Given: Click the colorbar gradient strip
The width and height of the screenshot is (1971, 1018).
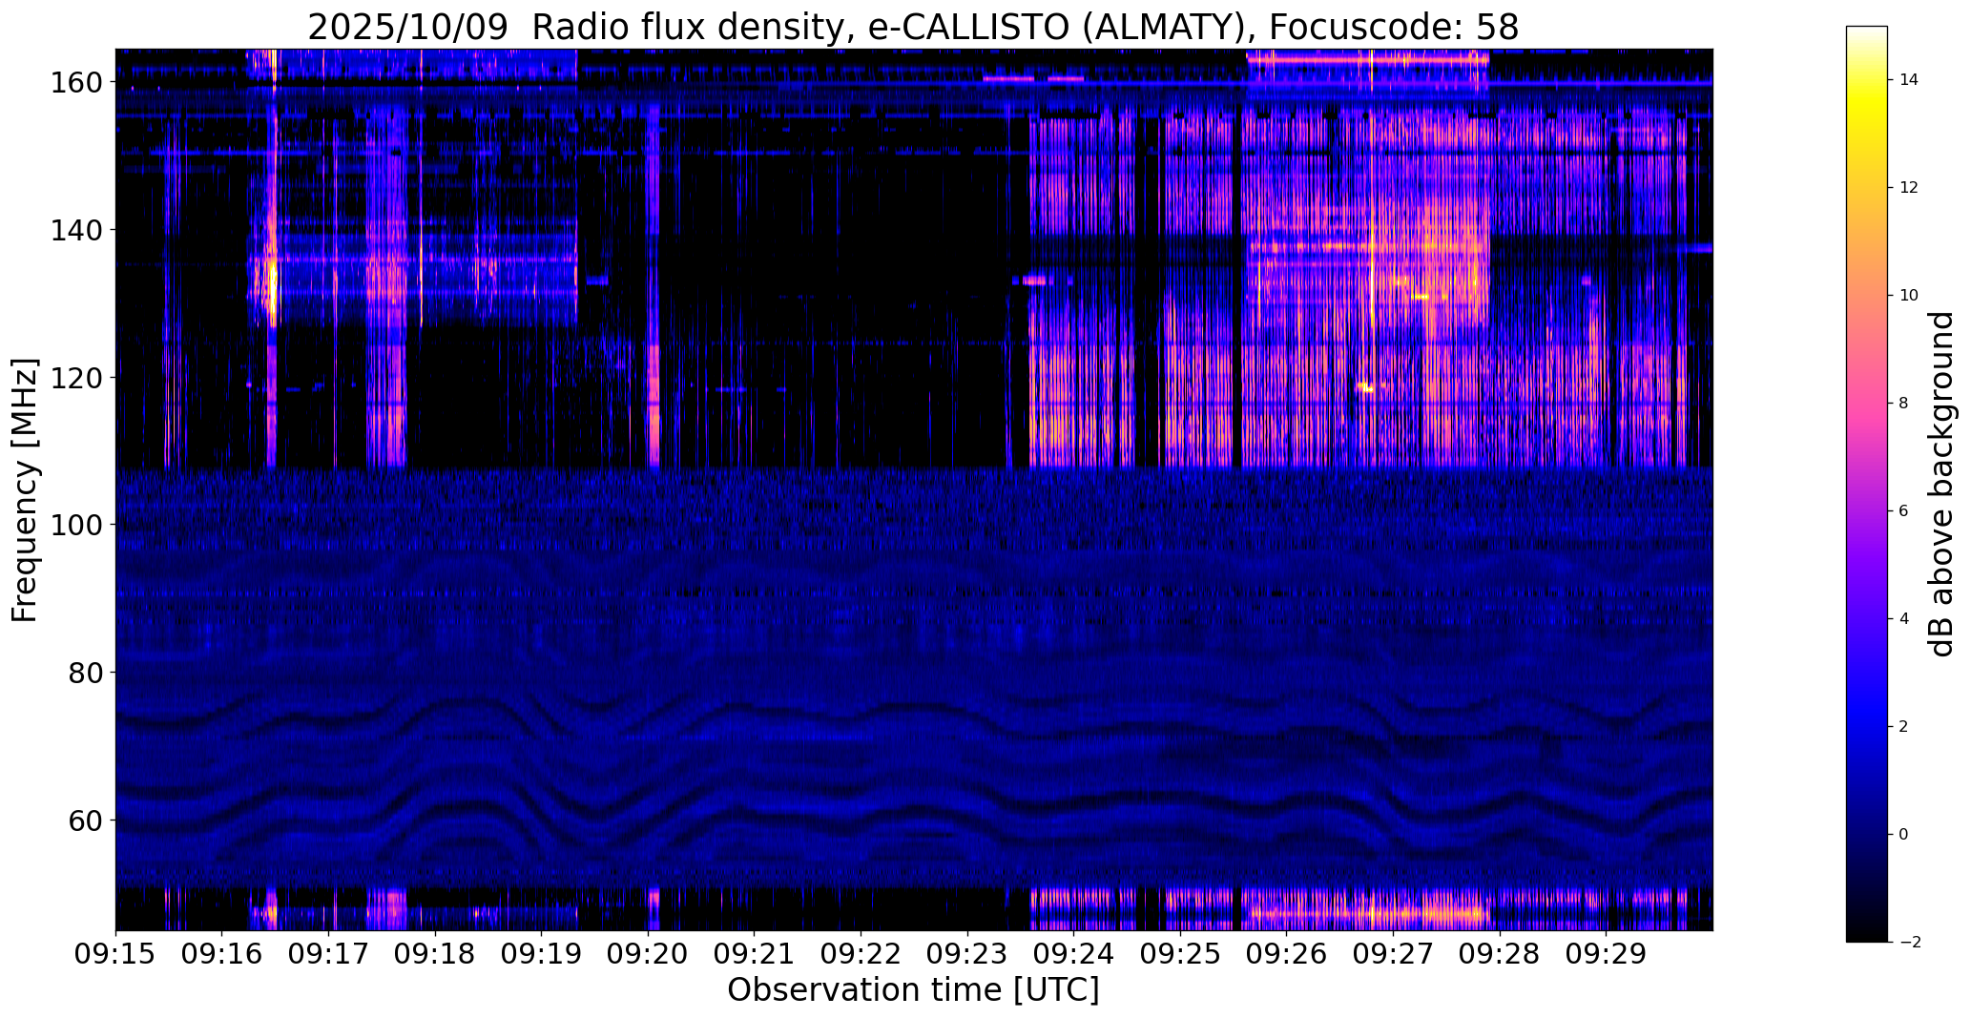Looking at the screenshot, I should pyautogui.click(x=1866, y=485).
